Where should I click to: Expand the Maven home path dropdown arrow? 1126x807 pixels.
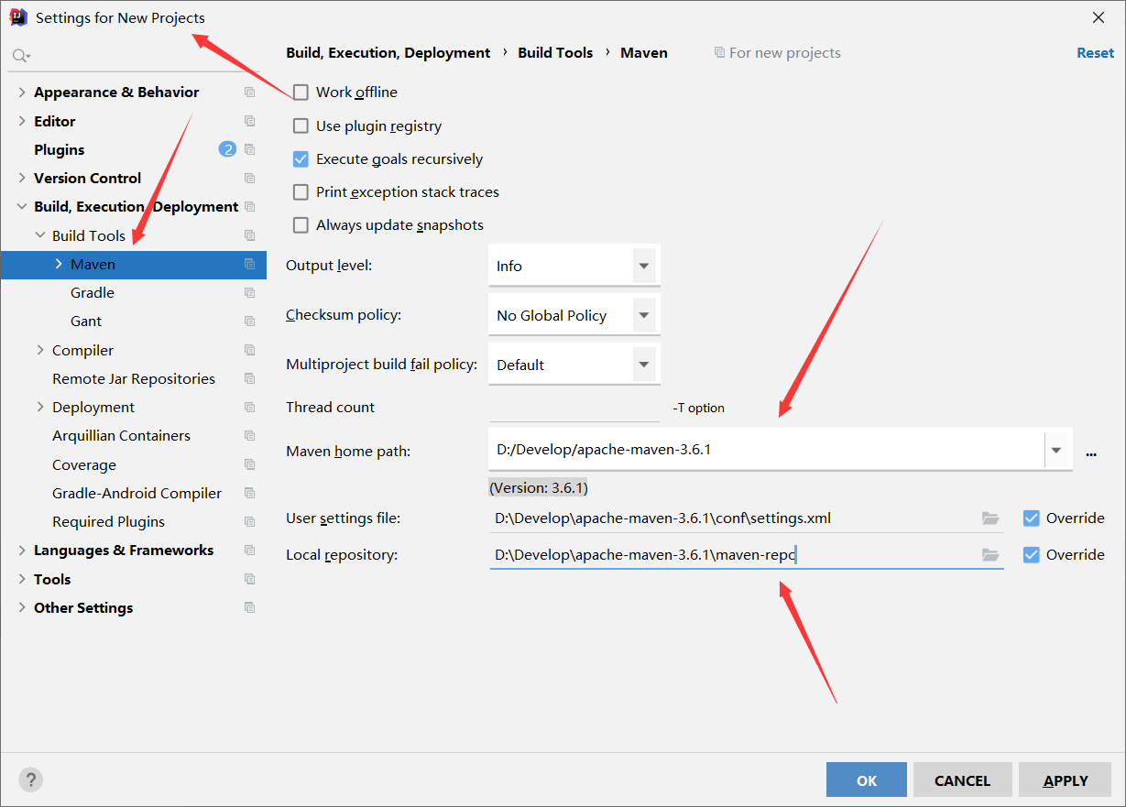[1057, 451]
